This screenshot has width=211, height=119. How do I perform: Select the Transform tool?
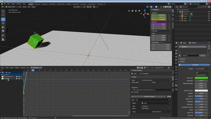3,31
